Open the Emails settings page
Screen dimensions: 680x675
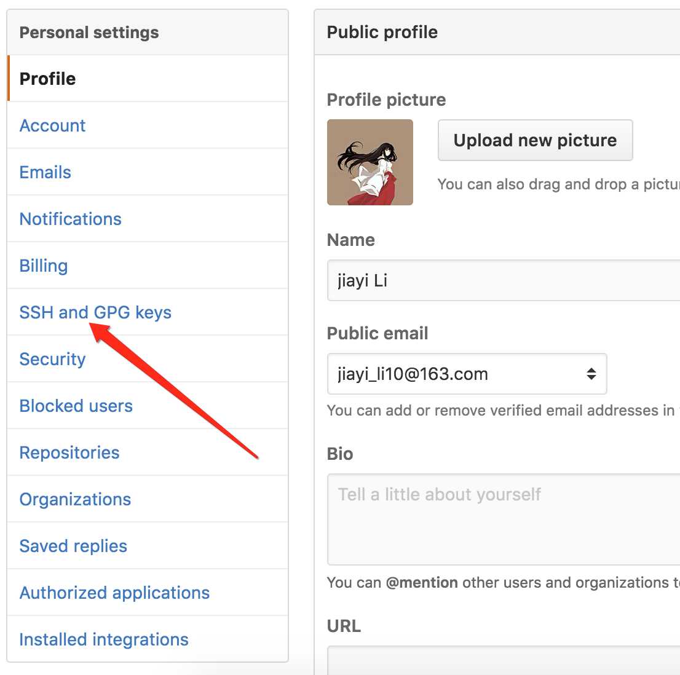(x=148, y=172)
